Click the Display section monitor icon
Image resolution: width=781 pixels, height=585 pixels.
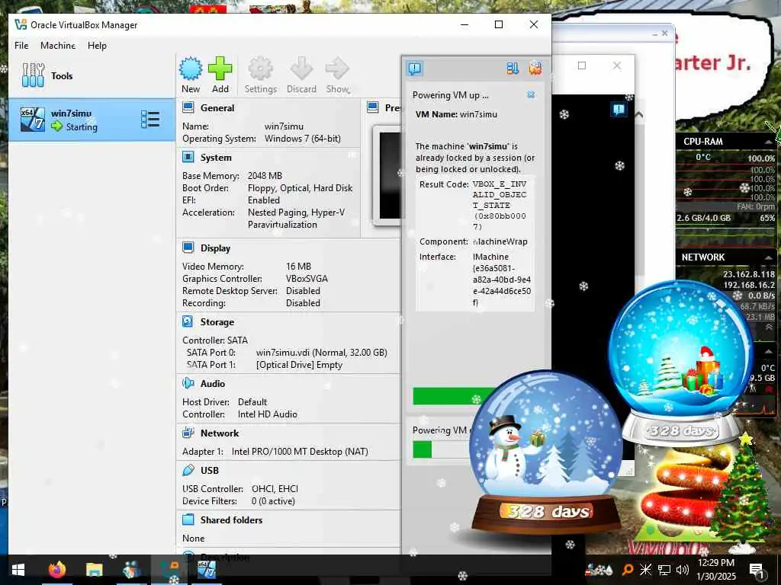point(188,248)
